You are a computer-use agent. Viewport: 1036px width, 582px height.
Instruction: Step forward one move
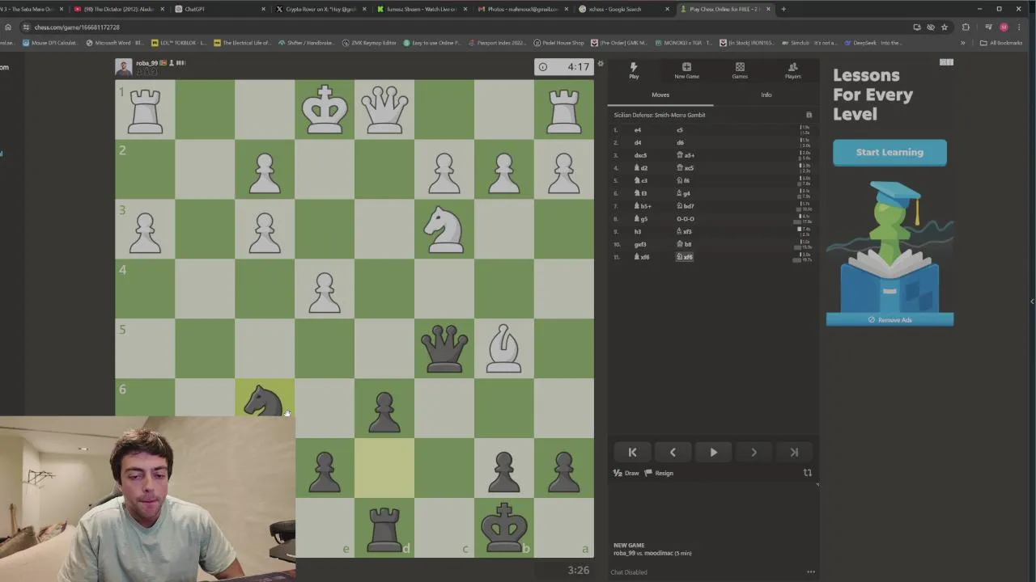(754, 453)
